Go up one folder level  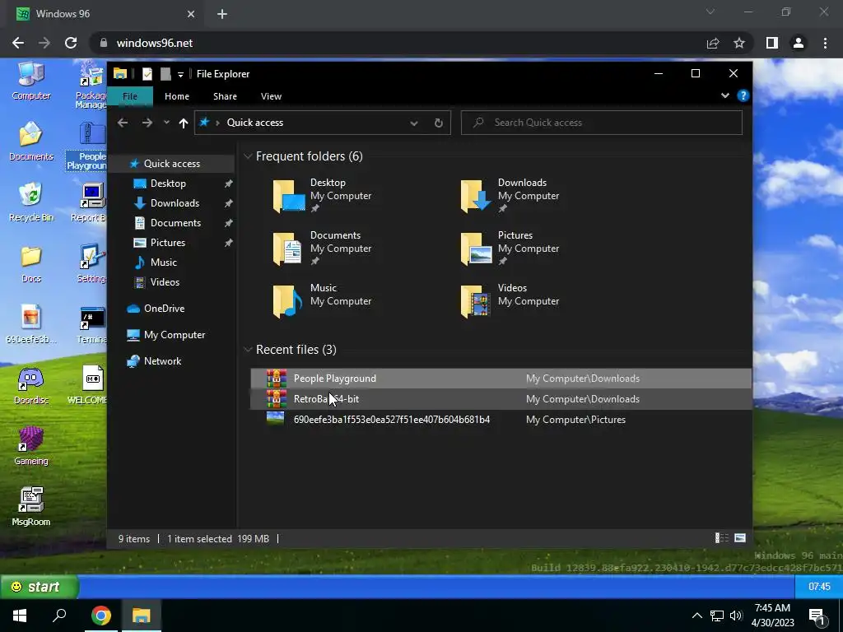(184, 123)
